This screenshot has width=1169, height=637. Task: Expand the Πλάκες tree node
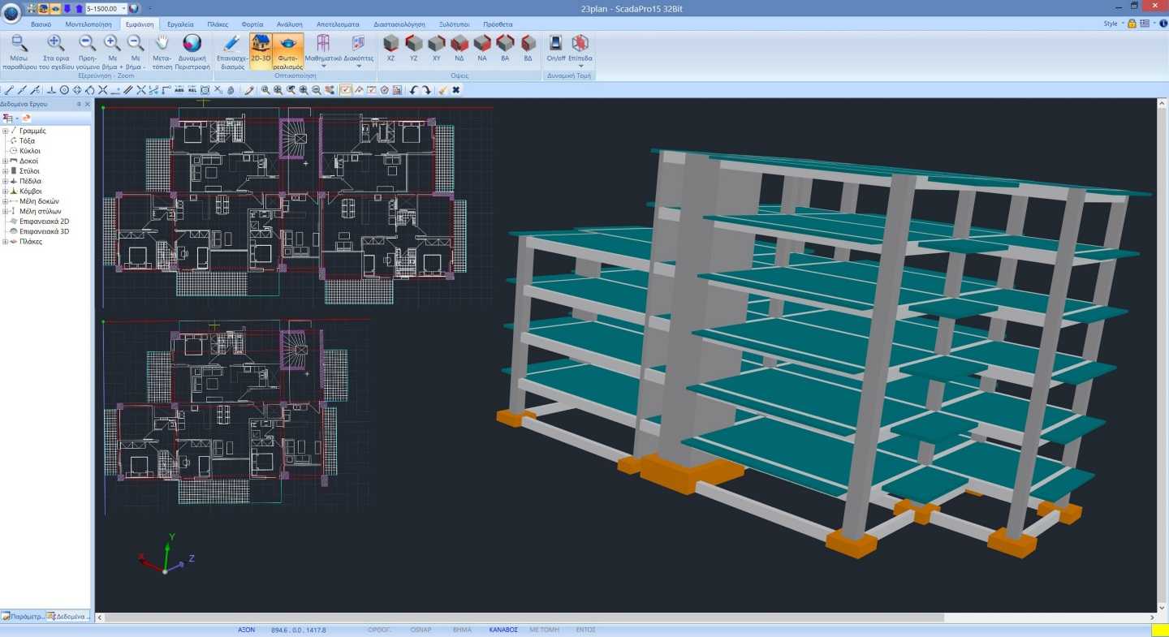pos(6,242)
